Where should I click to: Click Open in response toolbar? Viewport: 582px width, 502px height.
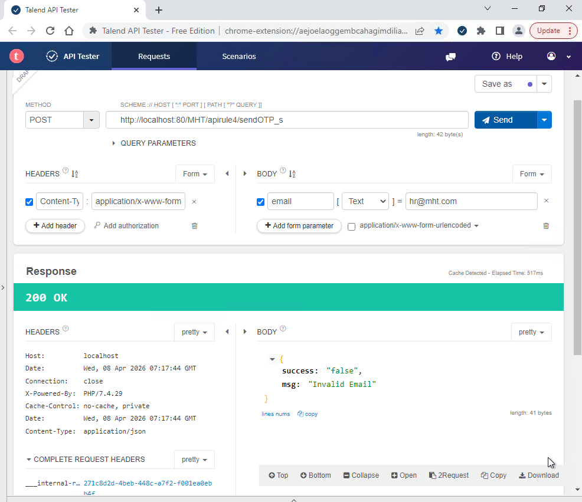404,475
